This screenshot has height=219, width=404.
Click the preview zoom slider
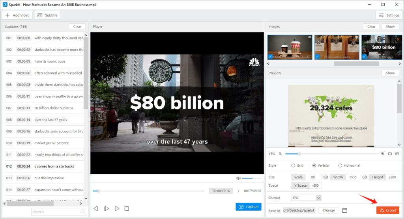tap(331, 154)
